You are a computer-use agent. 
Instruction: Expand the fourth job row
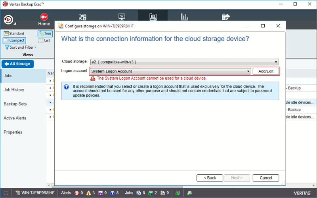pos(50,103)
